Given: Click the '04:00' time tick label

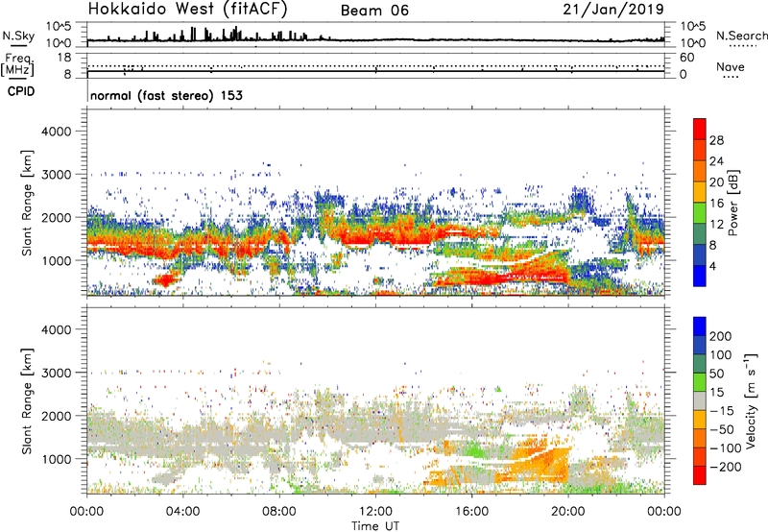Looking at the screenshot, I should point(182,512).
